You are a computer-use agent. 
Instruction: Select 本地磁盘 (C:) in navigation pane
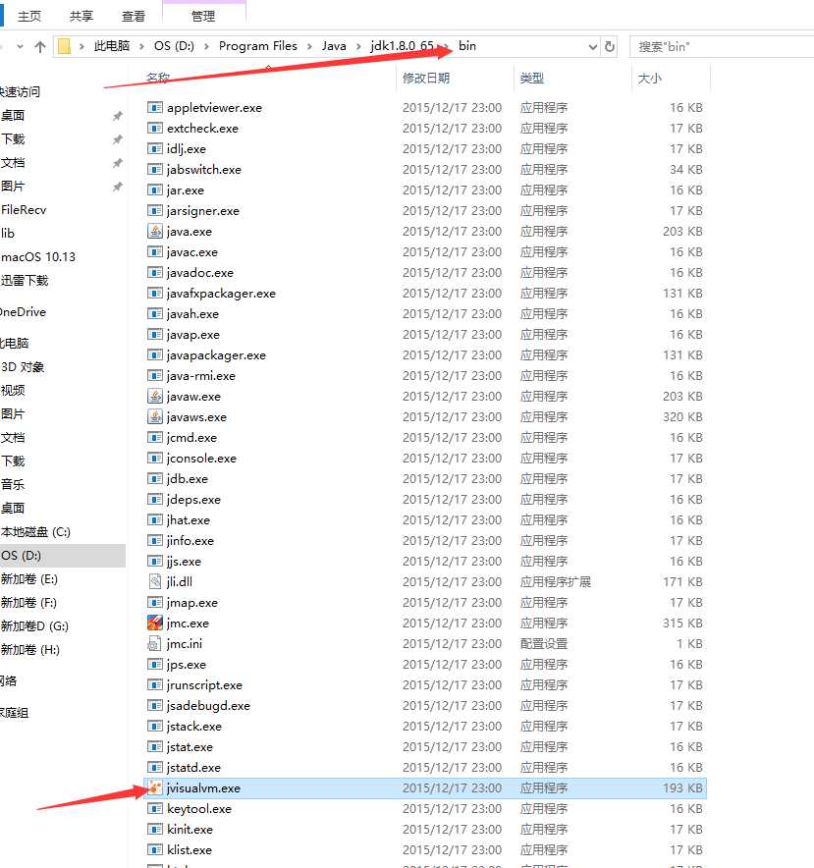[35, 532]
